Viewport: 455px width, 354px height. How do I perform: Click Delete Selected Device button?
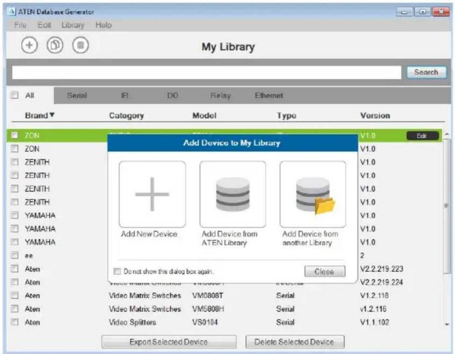(x=295, y=342)
